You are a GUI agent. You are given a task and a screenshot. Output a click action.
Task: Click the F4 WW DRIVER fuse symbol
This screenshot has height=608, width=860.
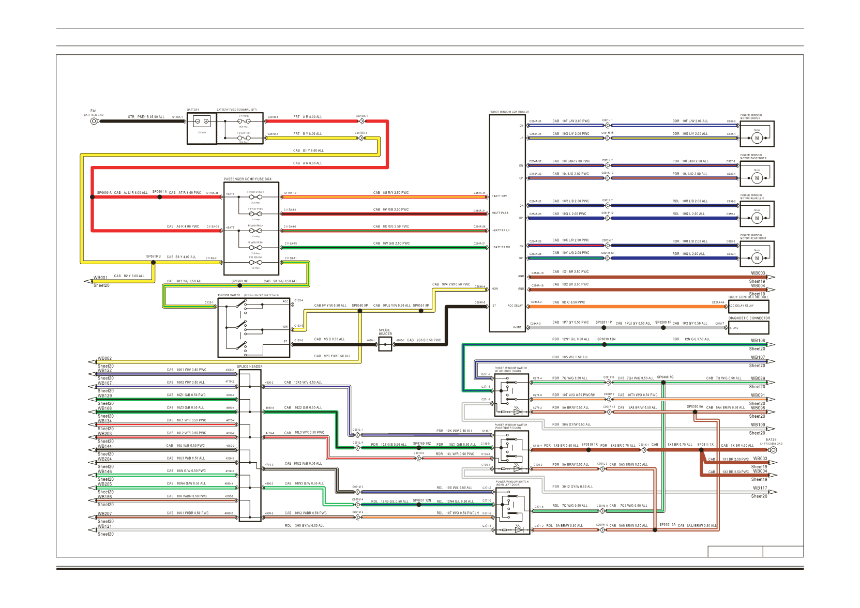pos(255,197)
